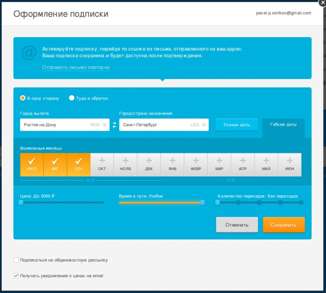Uncheck 'Получать уведомления о ценах на email'
The height and width of the screenshot is (293, 326).
pos(16,276)
